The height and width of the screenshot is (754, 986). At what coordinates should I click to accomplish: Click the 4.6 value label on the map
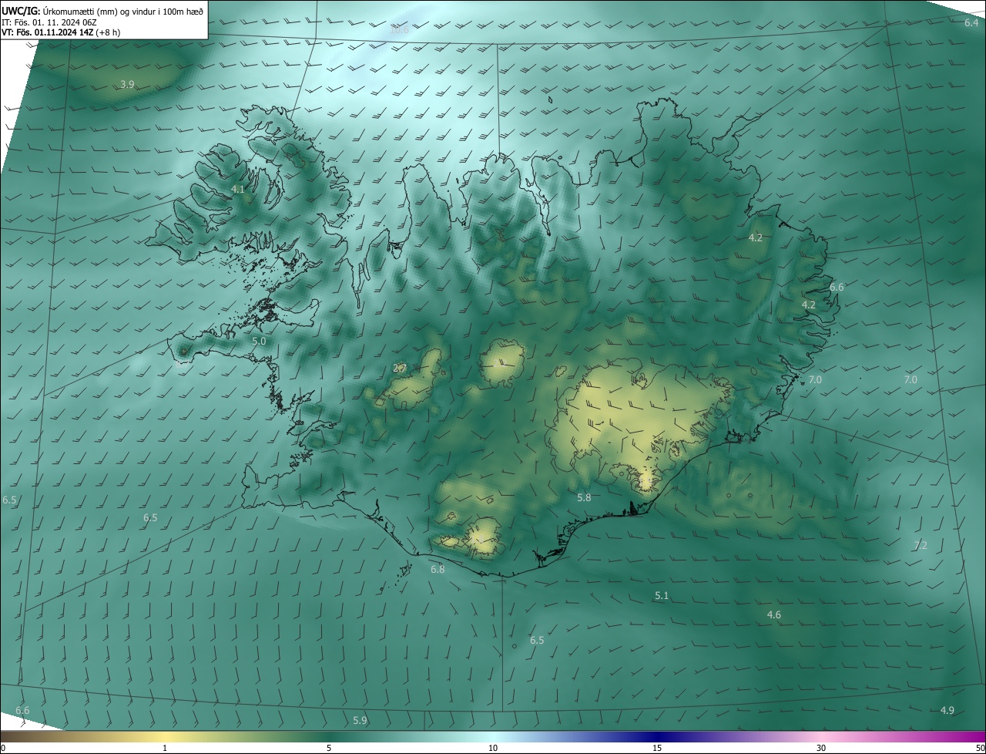click(x=774, y=615)
